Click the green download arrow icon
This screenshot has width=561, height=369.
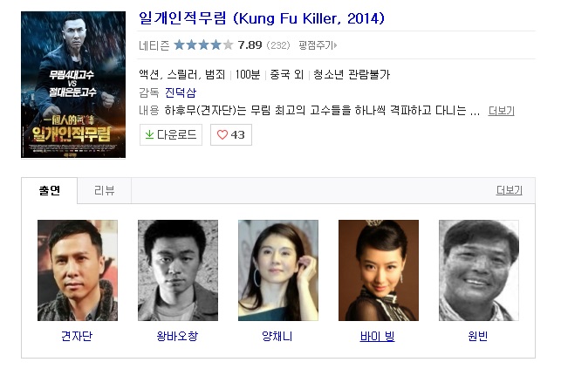coord(149,134)
